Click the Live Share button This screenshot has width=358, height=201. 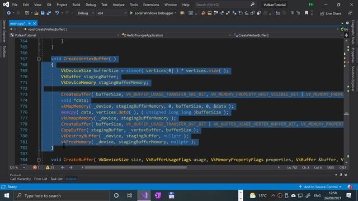(331, 13)
